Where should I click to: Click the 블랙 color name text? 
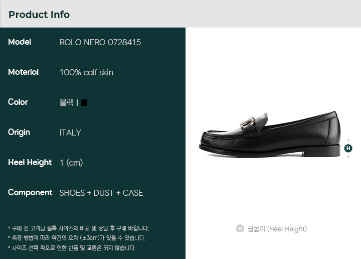click(x=67, y=102)
